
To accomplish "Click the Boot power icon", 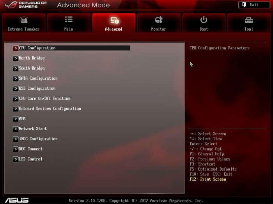I will 204,19.
